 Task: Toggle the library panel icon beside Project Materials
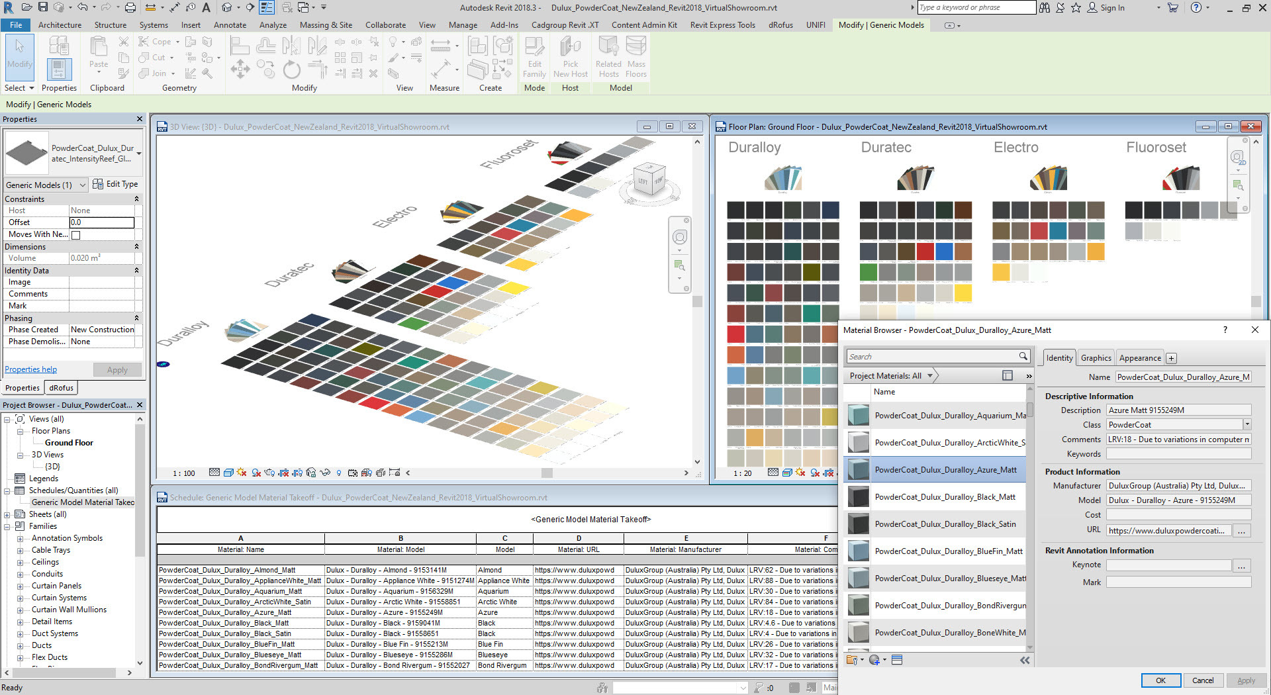click(x=1008, y=375)
